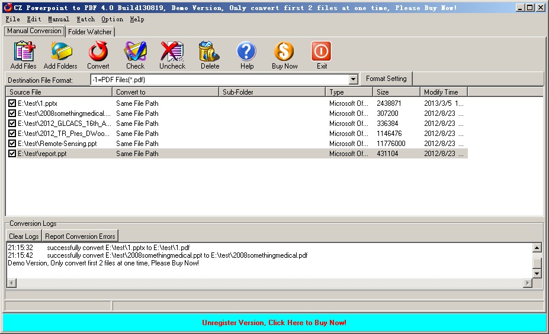Open the Manual menu
549x334 pixels.
(59, 20)
